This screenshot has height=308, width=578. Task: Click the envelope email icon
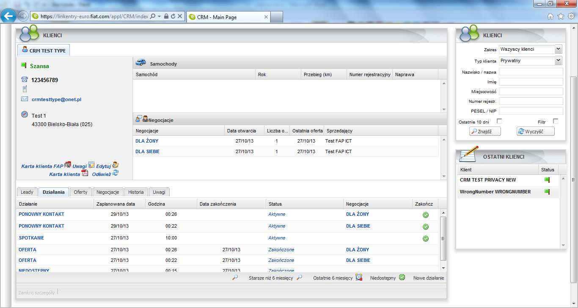[25, 99]
